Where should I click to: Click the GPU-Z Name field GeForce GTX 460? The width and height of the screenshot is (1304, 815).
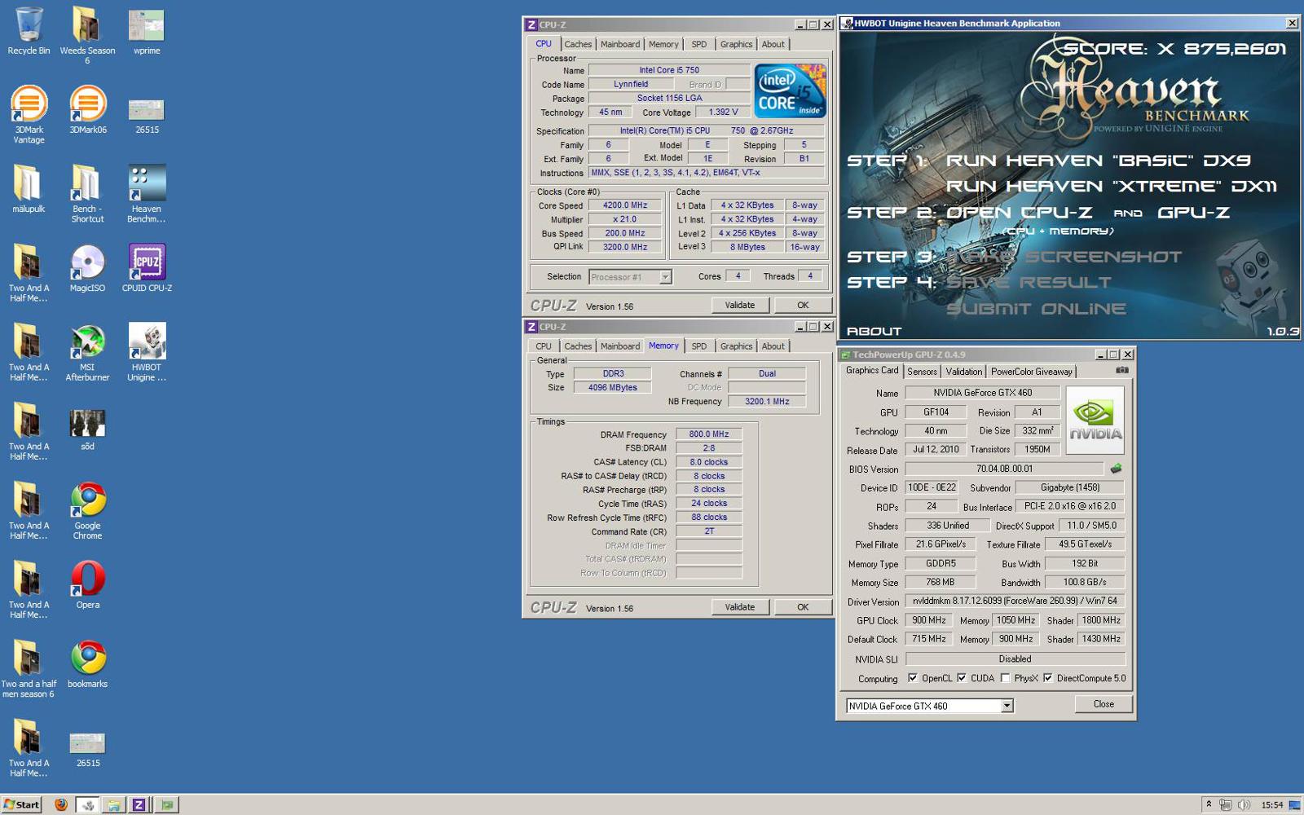(982, 393)
